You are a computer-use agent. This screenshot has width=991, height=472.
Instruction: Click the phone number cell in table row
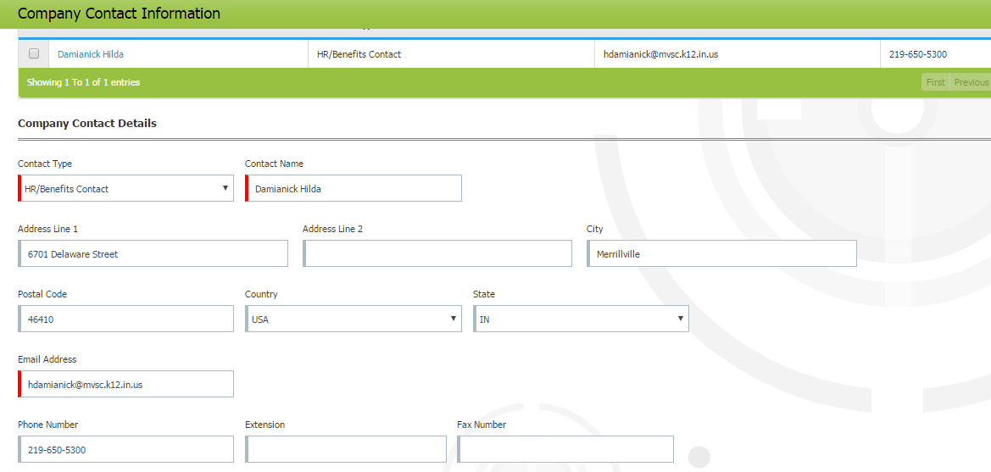918,54
